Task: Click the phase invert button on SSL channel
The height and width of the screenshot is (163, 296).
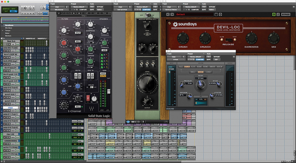Action: pos(88,98)
